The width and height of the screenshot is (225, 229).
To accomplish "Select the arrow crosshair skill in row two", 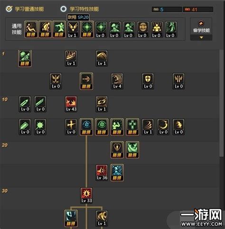I will [x=86, y=81].
